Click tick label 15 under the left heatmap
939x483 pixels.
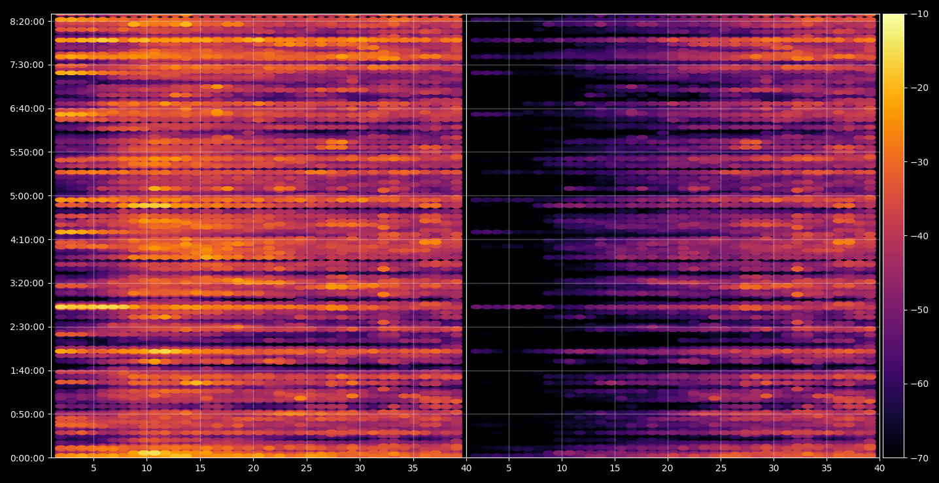pyautogui.click(x=200, y=468)
